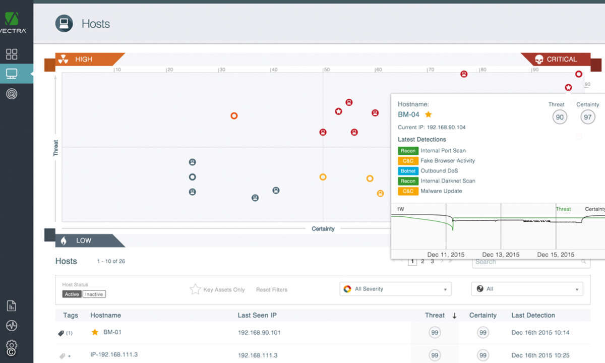Open the dashboard grid icon in sidebar
605x363 pixels.
(12, 54)
